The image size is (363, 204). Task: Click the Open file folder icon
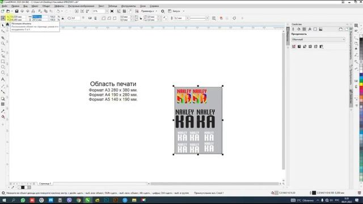8,11
